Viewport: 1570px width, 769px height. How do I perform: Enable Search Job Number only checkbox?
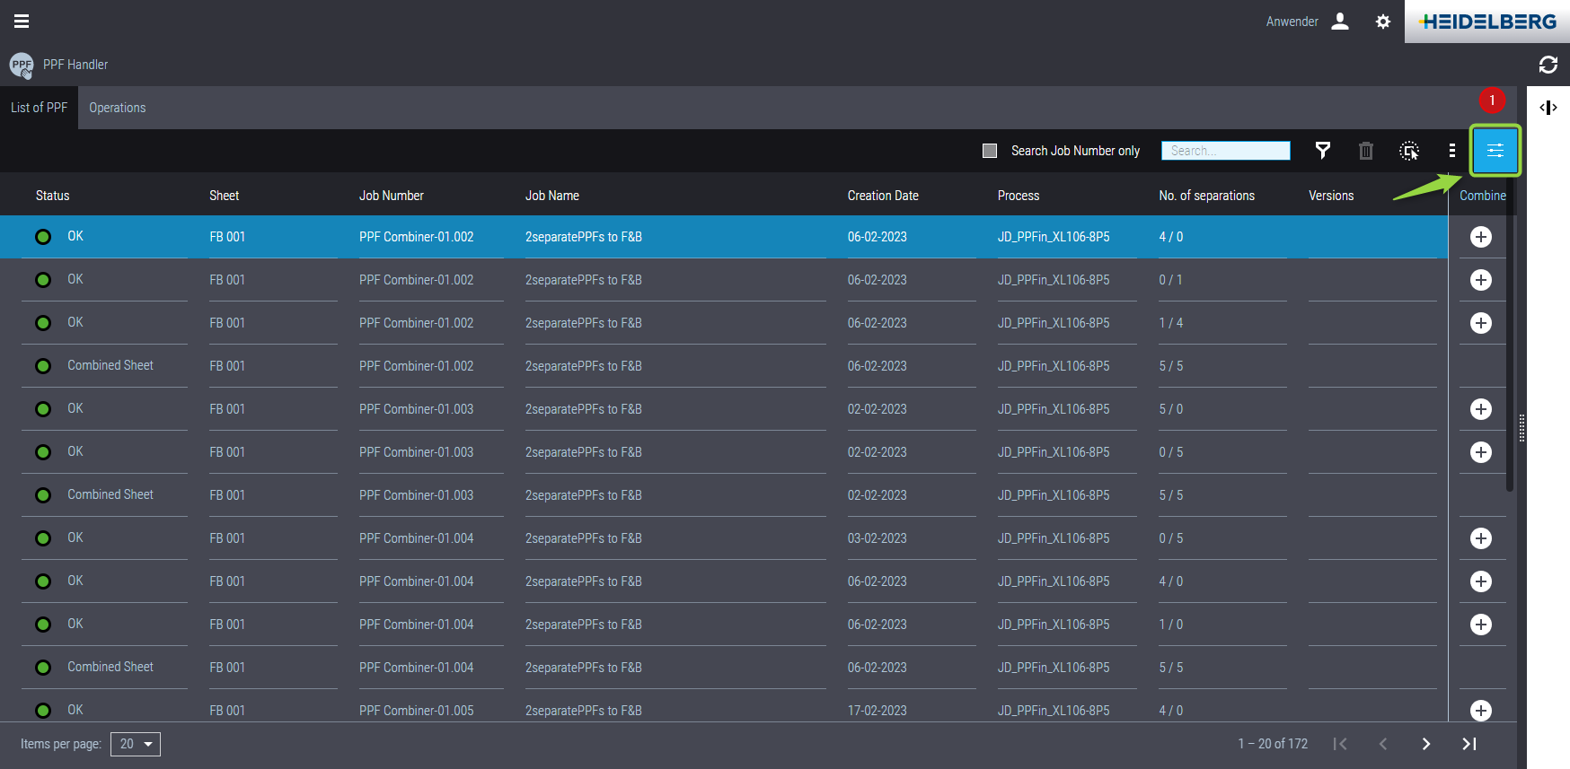990,151
